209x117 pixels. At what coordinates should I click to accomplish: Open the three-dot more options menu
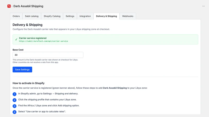[x=204, y=6]
